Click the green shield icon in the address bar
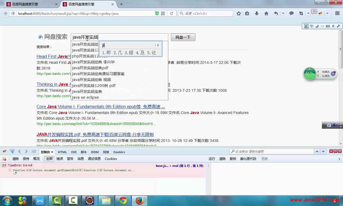The width and height of the screenshot is (343, 206). coord(157,13)
